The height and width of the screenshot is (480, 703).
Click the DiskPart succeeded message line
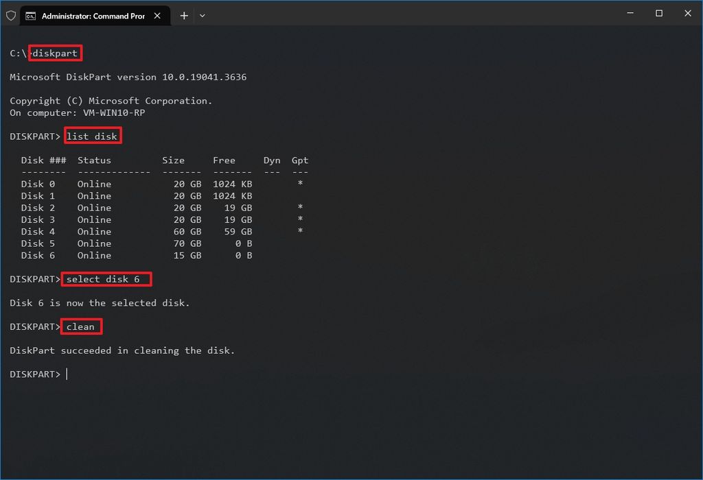click(122, 350)
